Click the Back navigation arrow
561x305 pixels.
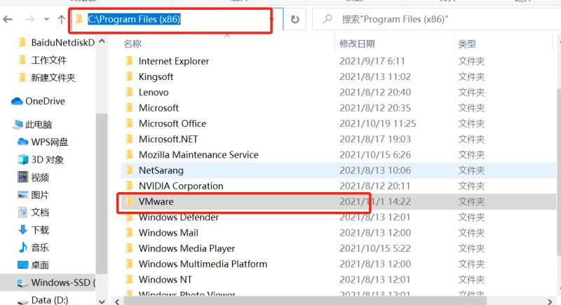point(9,20)
